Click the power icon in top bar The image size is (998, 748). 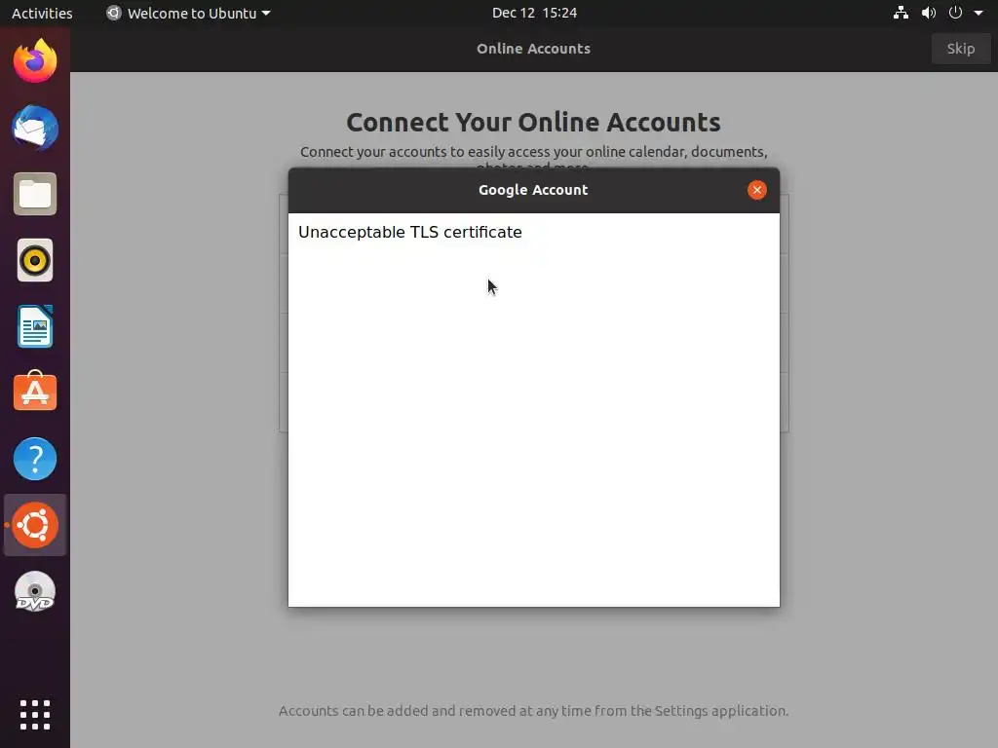[955, 13]
